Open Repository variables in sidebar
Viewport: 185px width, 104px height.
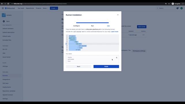coord(9,91)
